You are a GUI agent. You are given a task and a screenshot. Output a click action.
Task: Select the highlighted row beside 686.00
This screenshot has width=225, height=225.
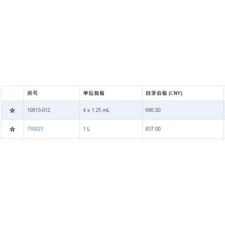click(112, 110)
